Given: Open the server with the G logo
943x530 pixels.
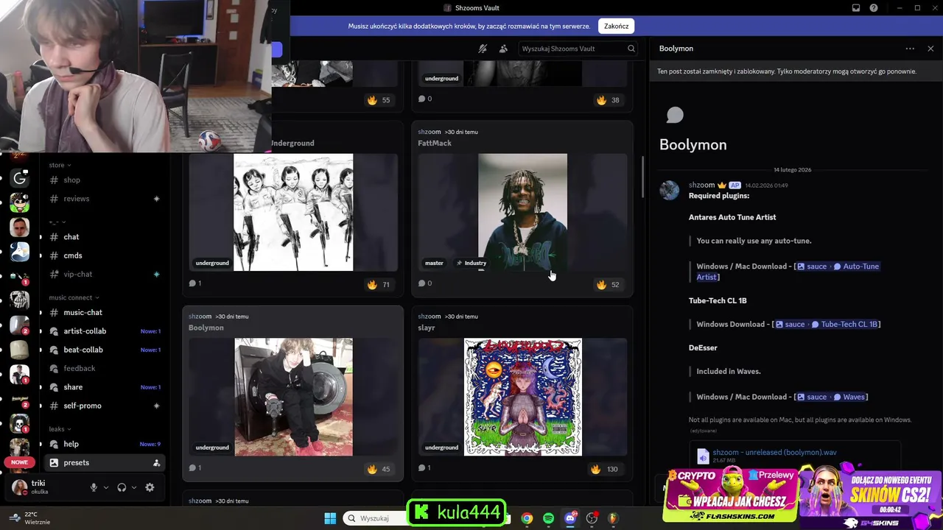Looking at the screenshot, I should [x=20, y=177].
